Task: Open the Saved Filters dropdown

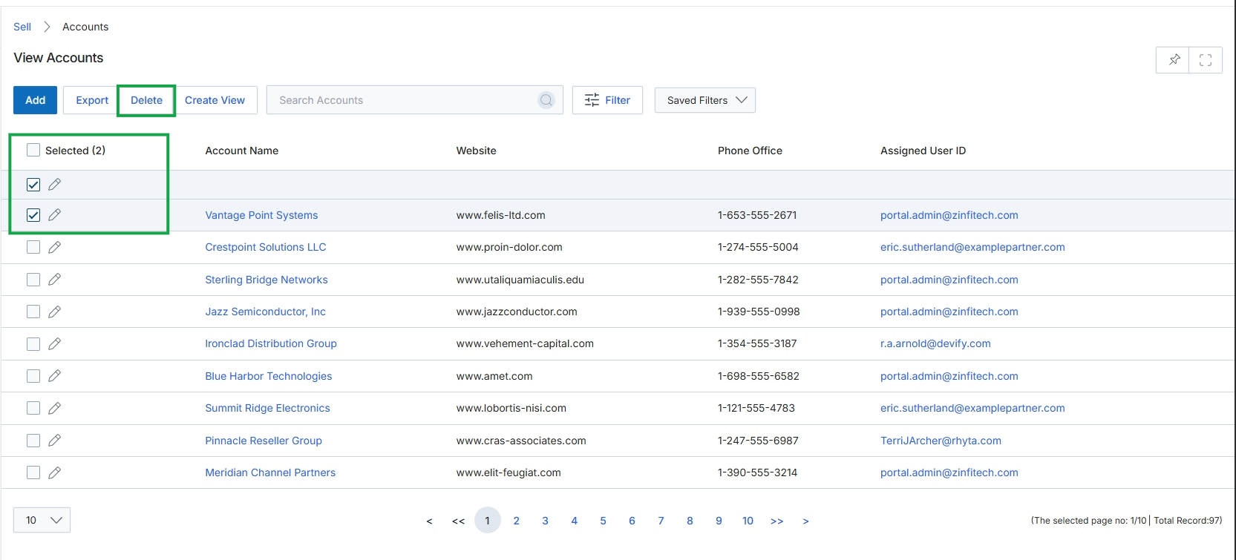Action: coord(705,100)
